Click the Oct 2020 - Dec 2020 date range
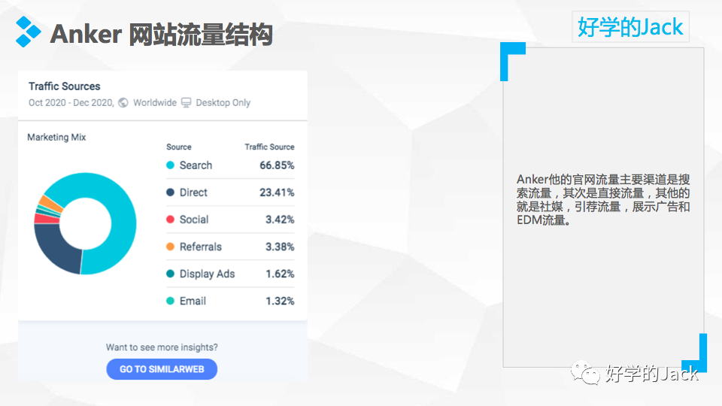 [x=71, y=103]
